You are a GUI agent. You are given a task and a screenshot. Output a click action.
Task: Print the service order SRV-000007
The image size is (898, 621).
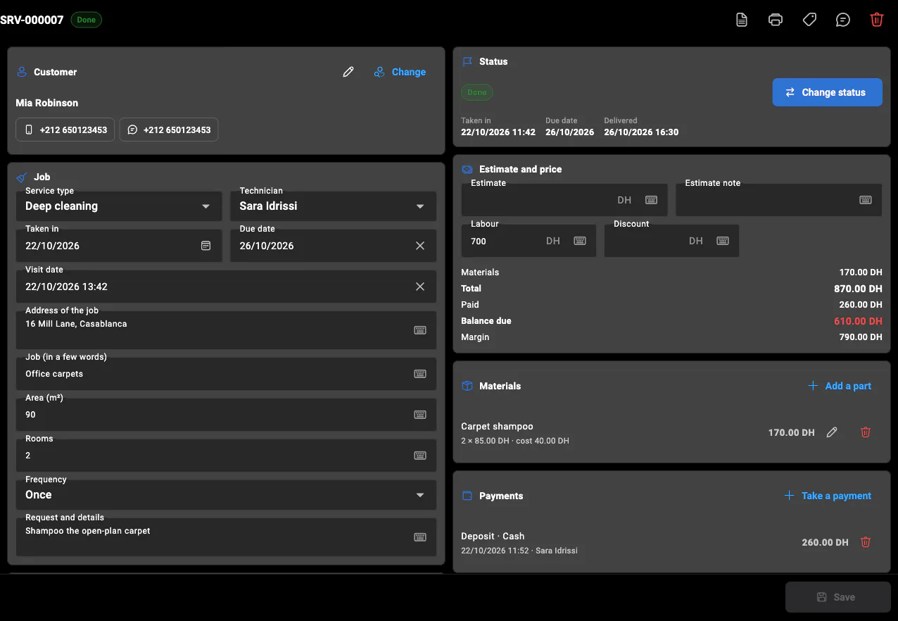(776, 20)
